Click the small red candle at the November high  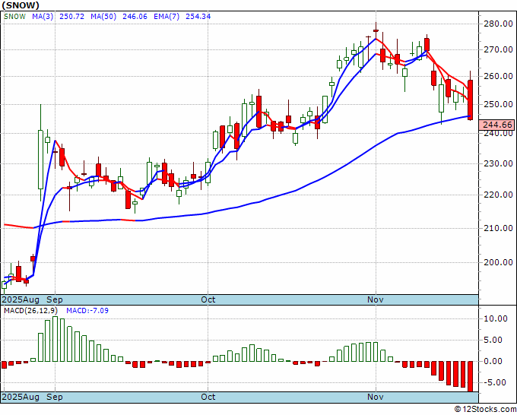376,30
